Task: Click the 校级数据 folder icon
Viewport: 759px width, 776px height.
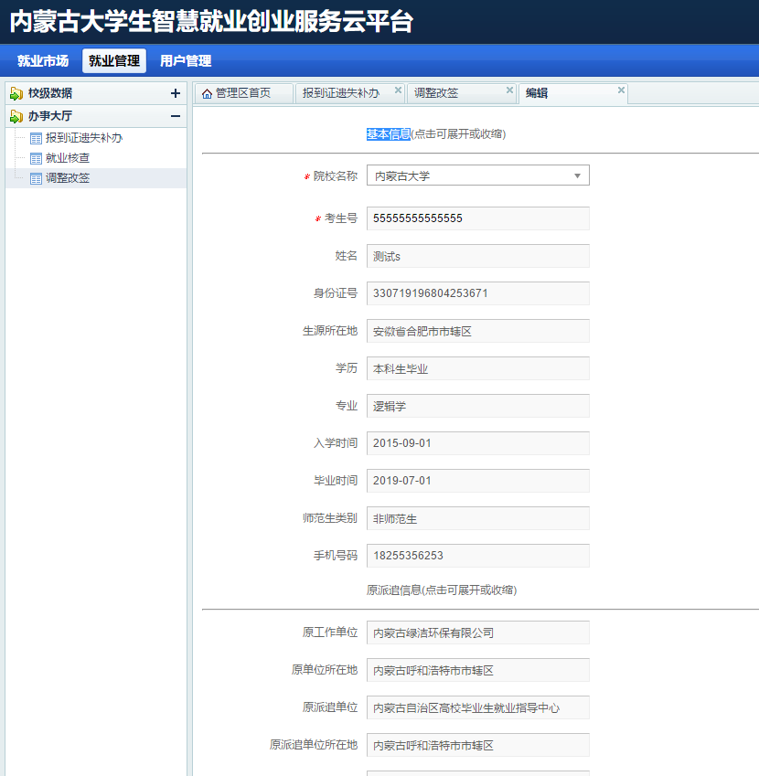Action: coord(16,93)
